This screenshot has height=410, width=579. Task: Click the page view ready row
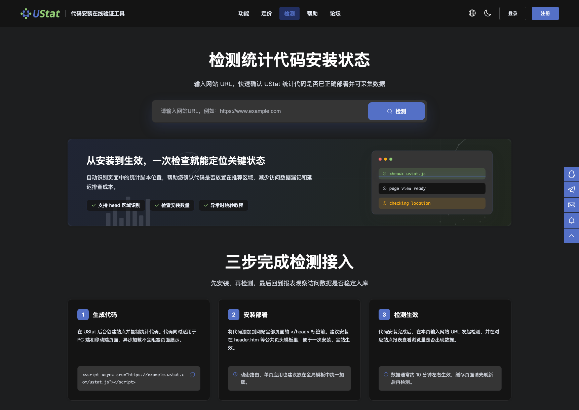point(432,189)
